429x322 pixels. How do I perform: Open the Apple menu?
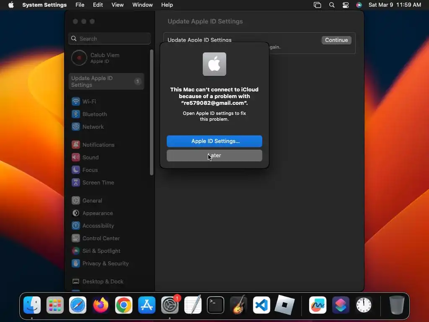point(11,5)
